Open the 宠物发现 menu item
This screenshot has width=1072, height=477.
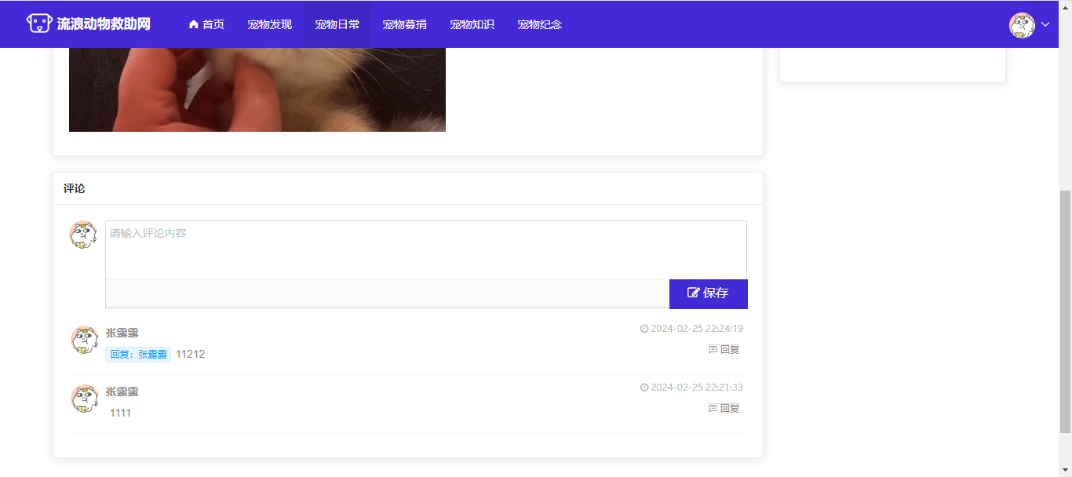(270, 24)
